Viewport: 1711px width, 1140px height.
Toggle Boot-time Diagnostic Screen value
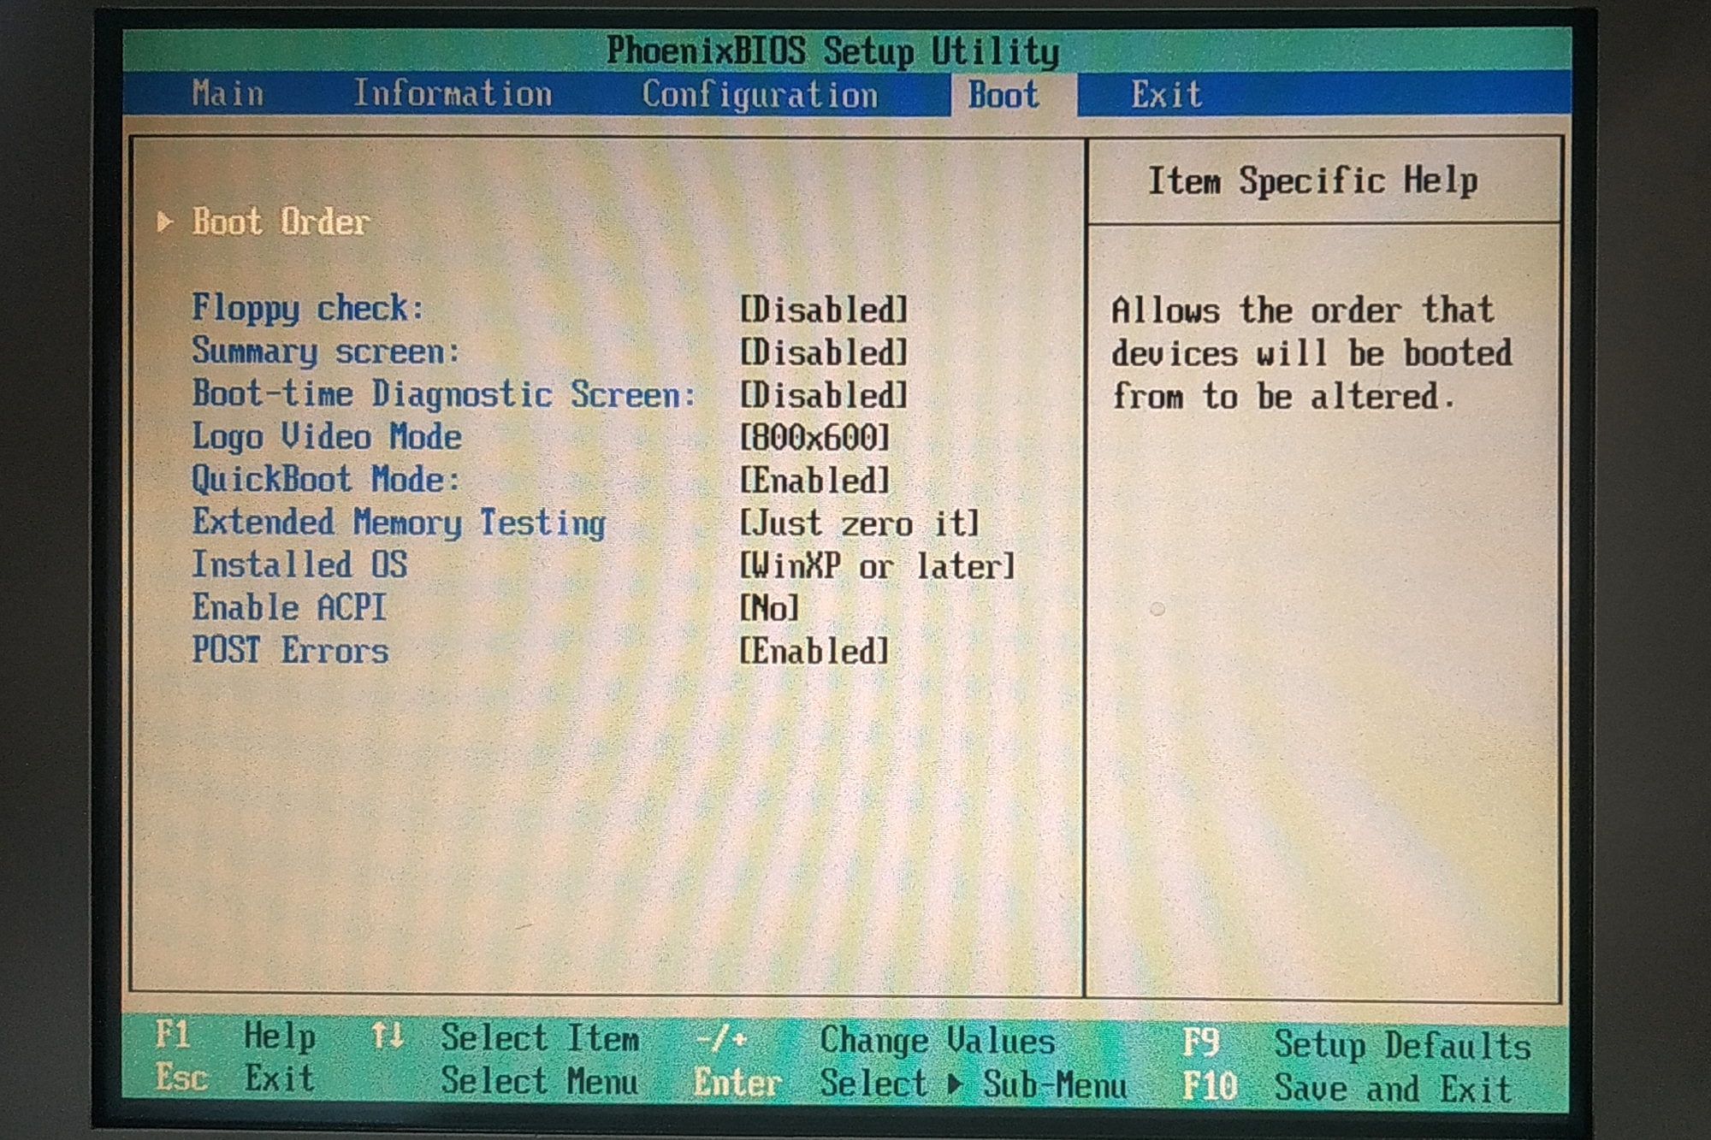tap(823, 395)
